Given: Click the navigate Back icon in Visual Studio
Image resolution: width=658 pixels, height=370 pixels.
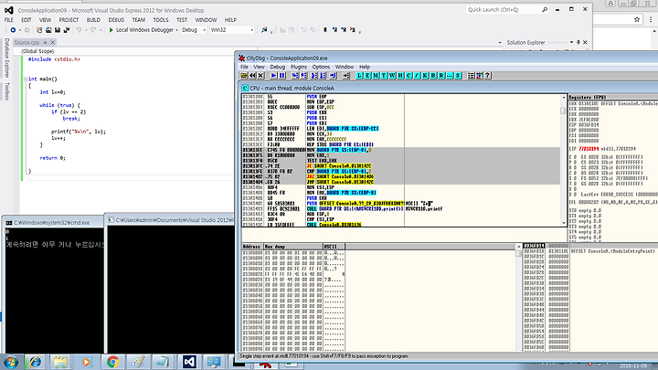Looking at the screenshot, I should 13,30.
